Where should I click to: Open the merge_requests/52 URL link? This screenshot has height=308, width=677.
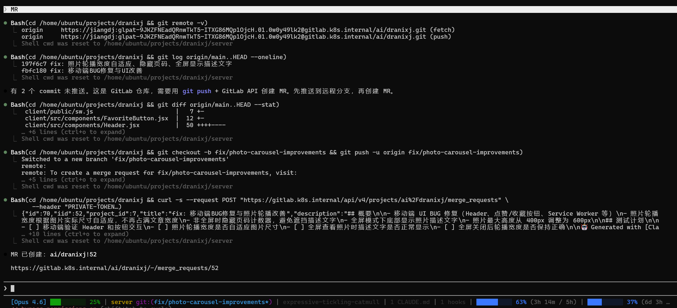(115, 268)
